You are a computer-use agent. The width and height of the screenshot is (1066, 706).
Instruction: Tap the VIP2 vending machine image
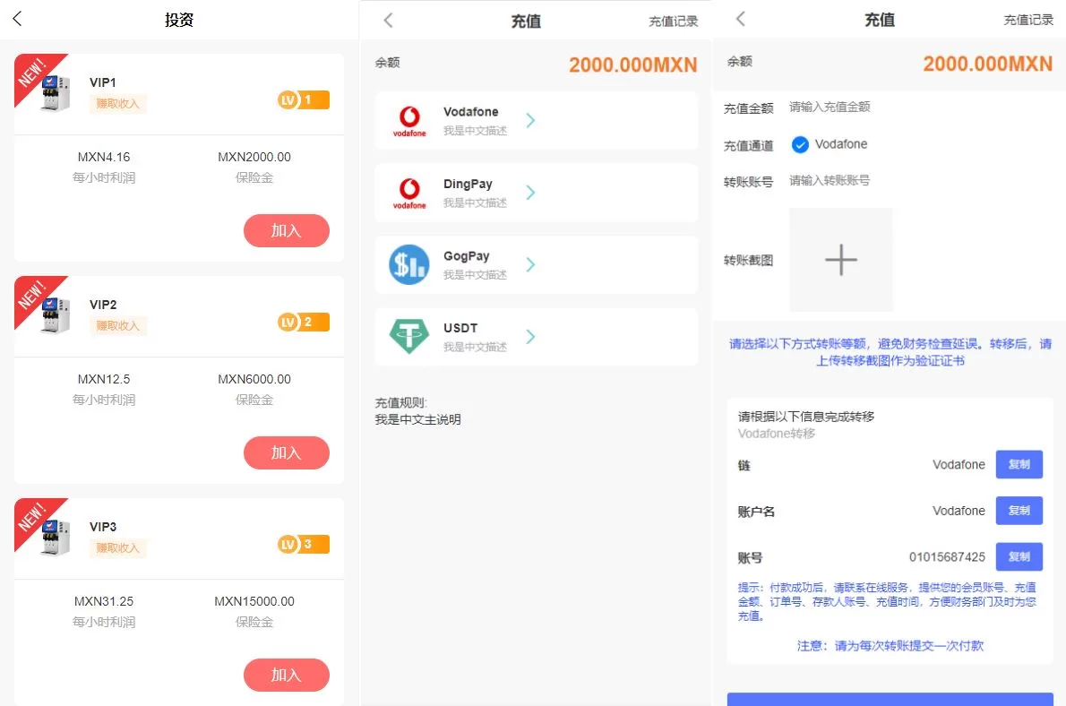click(55, 315)
